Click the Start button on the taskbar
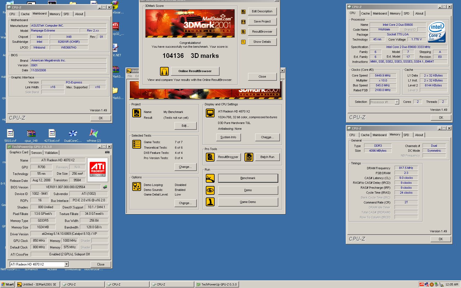461x288 pixels. (7, 284)
